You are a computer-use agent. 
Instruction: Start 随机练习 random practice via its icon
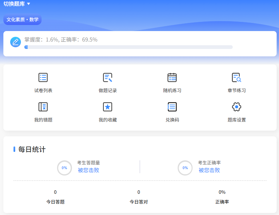(172, 78)
